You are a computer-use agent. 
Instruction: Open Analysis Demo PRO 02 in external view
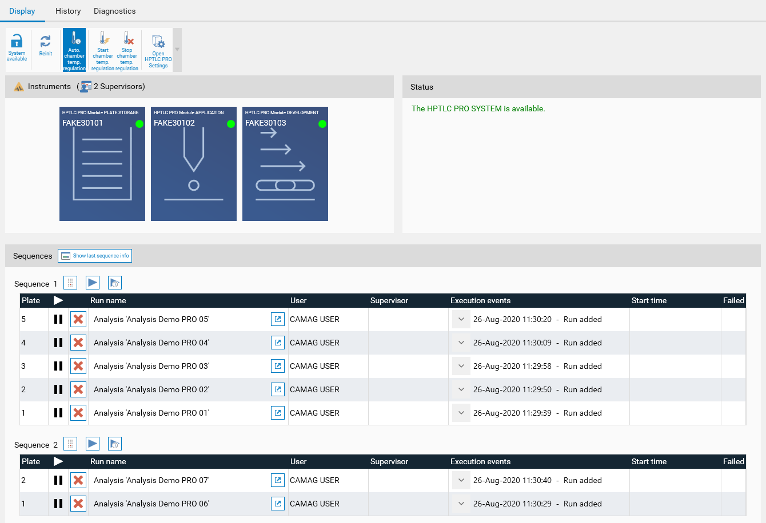click(x=278, y=389)
